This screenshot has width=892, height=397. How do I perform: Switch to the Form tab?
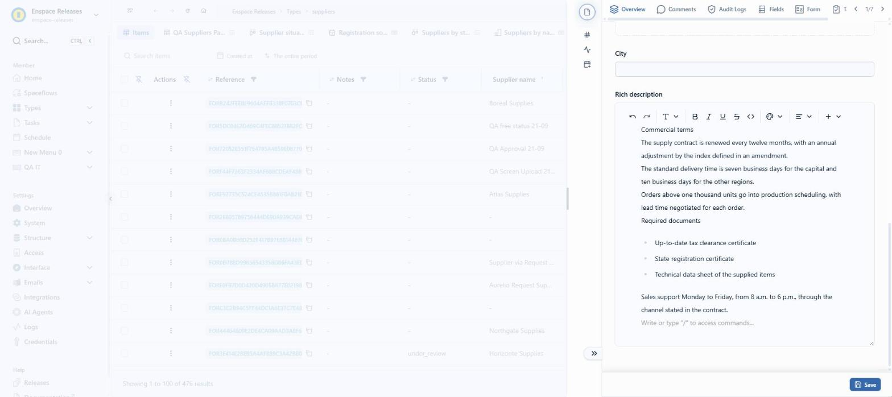pyautogui.click(x=808, y=9)
